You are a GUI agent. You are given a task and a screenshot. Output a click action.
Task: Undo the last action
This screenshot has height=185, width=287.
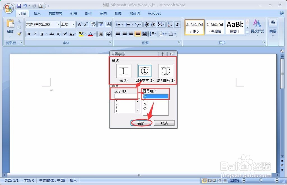click(x=25, y=6)
